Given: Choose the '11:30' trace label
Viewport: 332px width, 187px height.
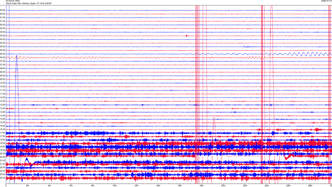Looking at the screenshot, I should (x=2, y=94).
